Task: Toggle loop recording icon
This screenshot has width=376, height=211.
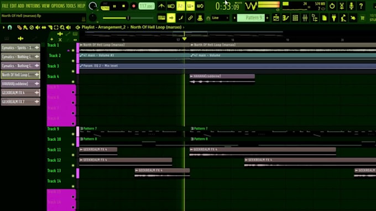Action: [200, 6]
